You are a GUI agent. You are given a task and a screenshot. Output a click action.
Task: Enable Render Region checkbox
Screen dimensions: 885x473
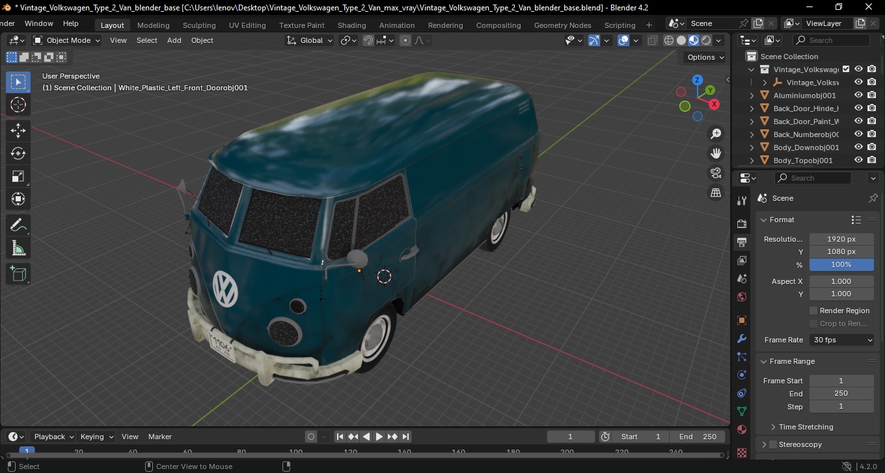tap(813, 311)
